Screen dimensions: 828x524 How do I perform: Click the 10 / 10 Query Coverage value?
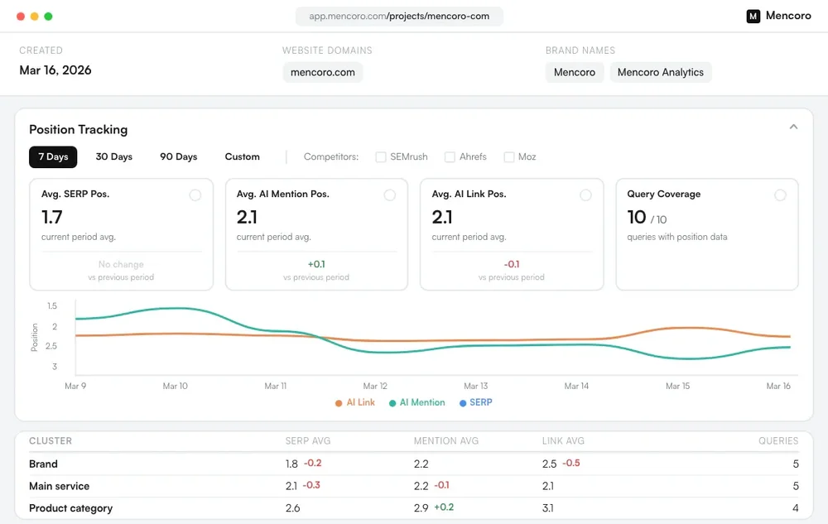pos(647,218)
